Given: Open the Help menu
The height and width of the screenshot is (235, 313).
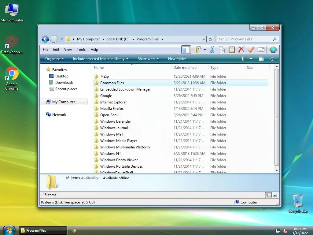Looking at the screenshot, I should coord(94,50).
